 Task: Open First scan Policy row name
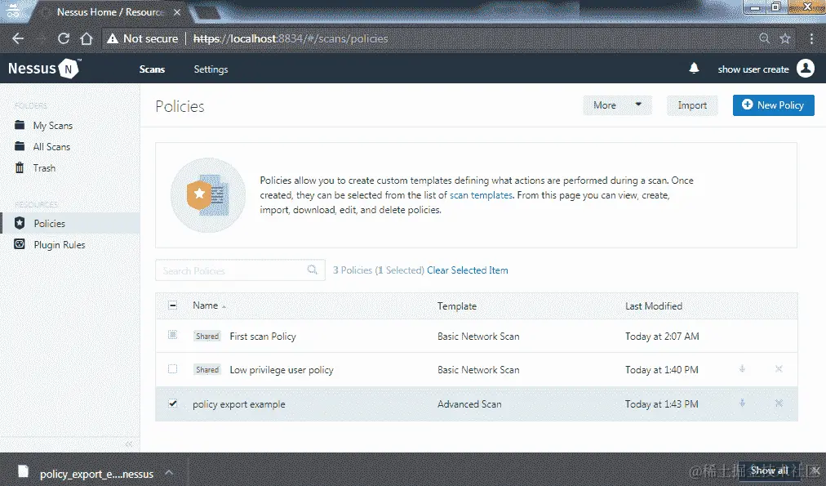coord(263,337)
